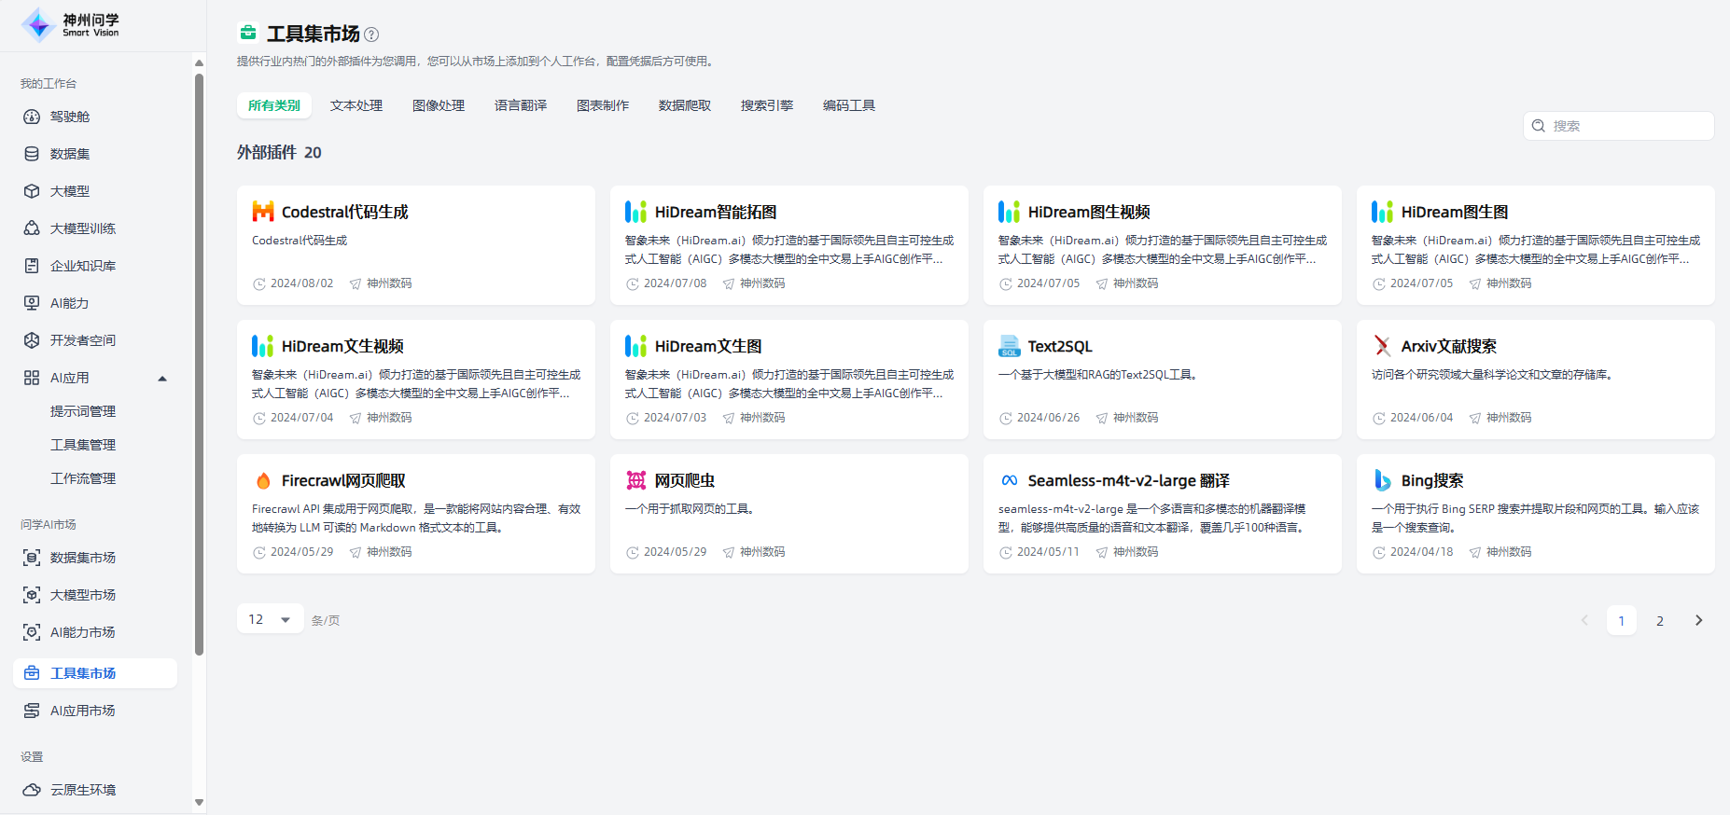Go to pagination page 2
Screen dimensions: 1730x815
pos(1660,620)
